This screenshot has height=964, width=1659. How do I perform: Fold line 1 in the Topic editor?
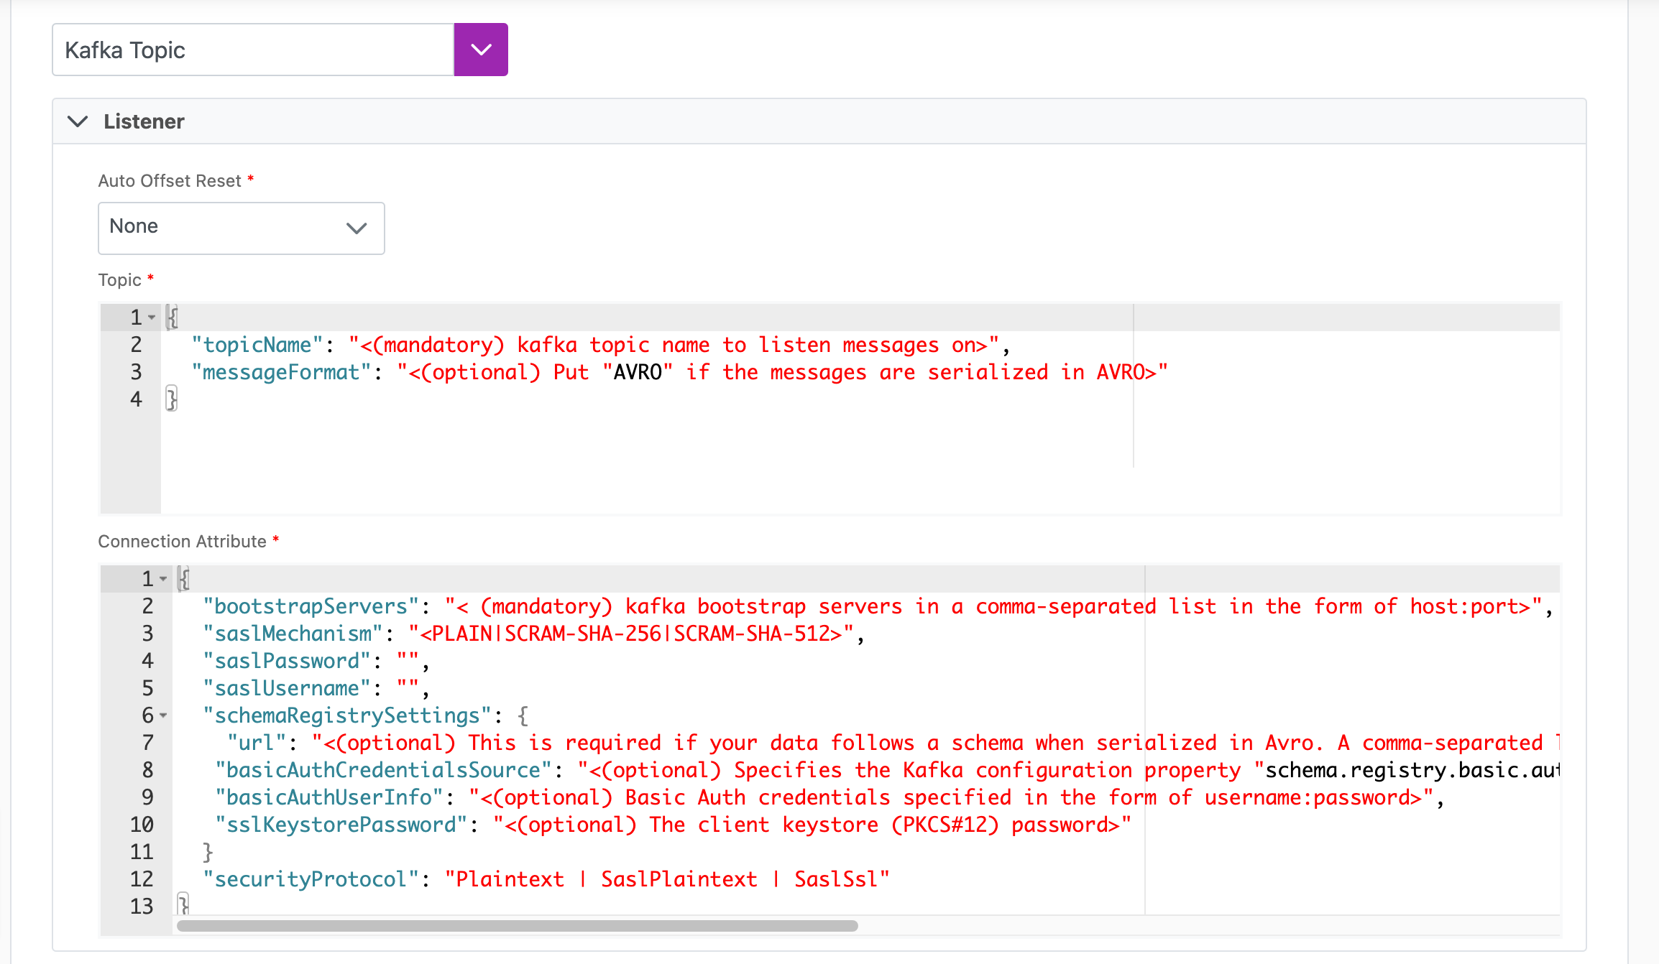(x=152, y=318)
